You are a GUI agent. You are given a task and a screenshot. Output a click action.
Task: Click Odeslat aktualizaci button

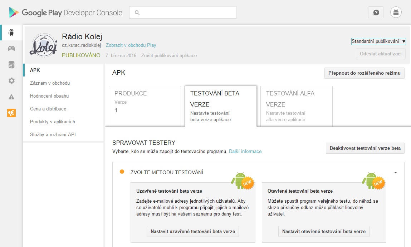[x=381, y=54]
